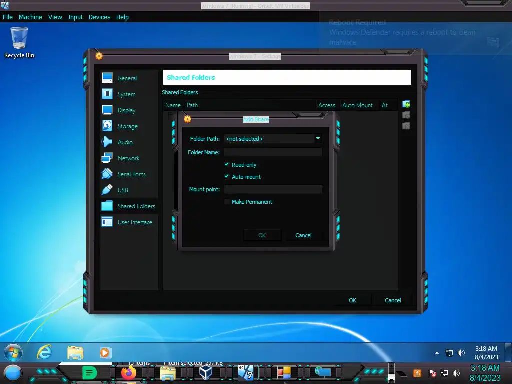Open the Devices menu
Viewport: 512px width, 384px height.
[x=99, y=17]
